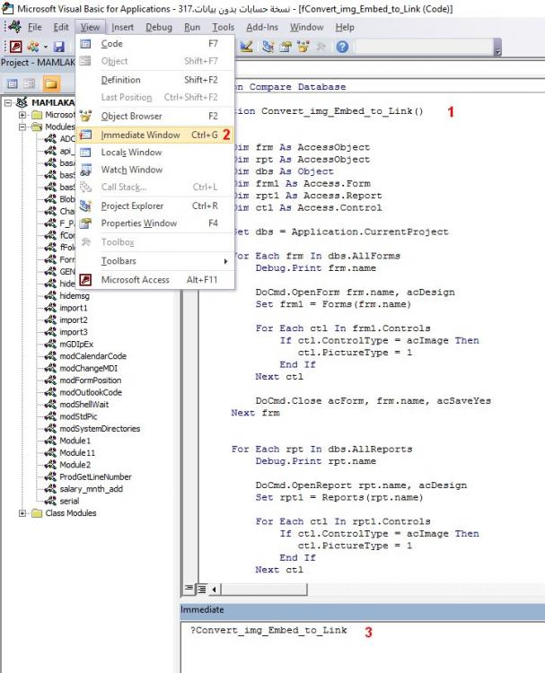Click the hidemsg module icon
The width and height of the screenshot is (545, 673).
click(50, 296)
